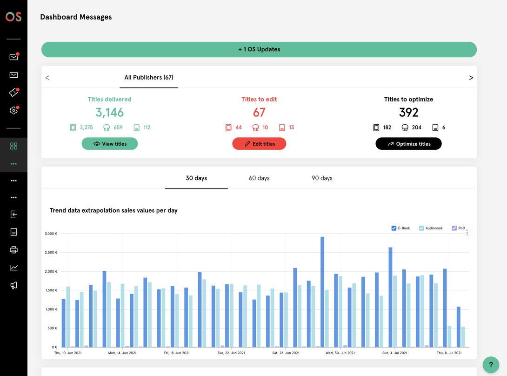Click the tallest E-Book bar in chart
Image resolution: width=507 pixels, height=376 pixels.
pyautogui.click(x=322, y=292)
